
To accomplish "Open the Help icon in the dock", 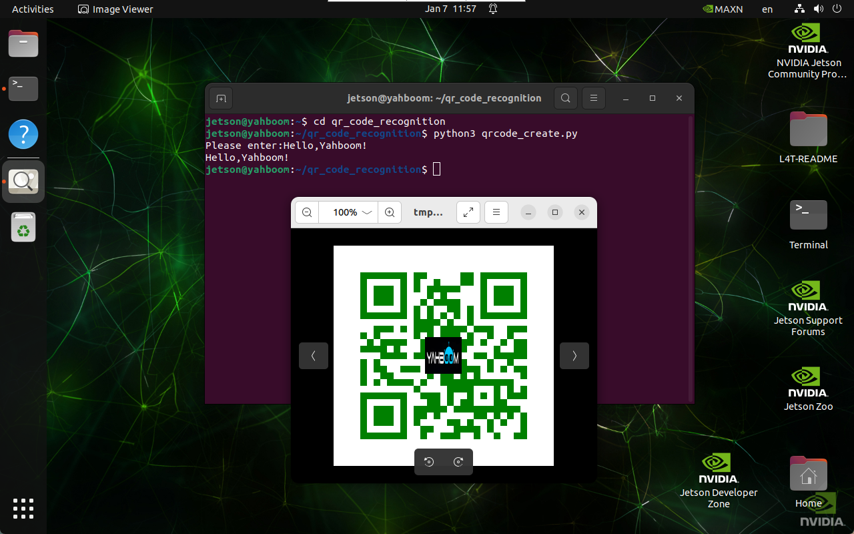I will [x=23, y=134].
